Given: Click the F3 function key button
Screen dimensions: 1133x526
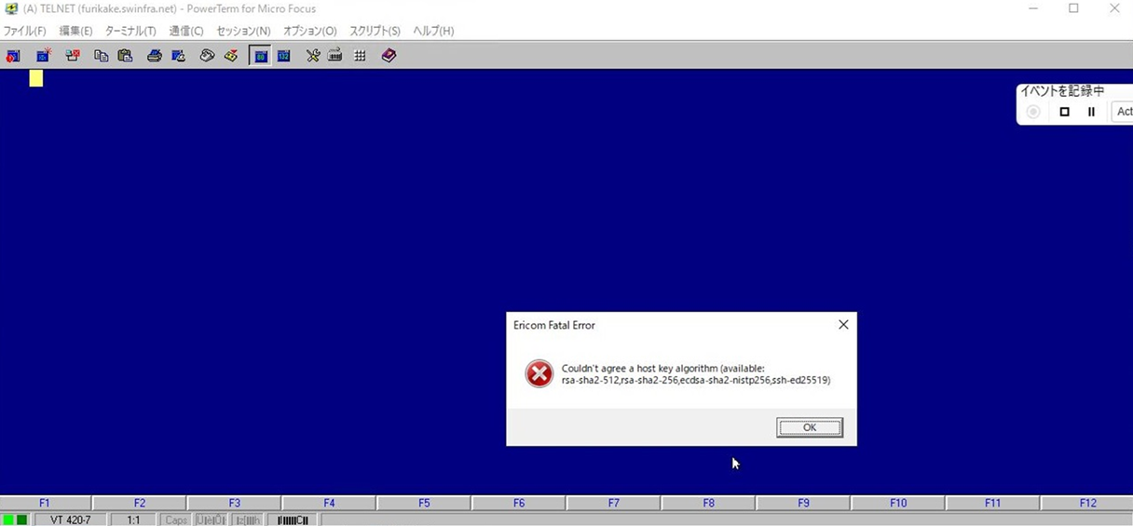Looking at the screenshot, I should pos(234,503).
